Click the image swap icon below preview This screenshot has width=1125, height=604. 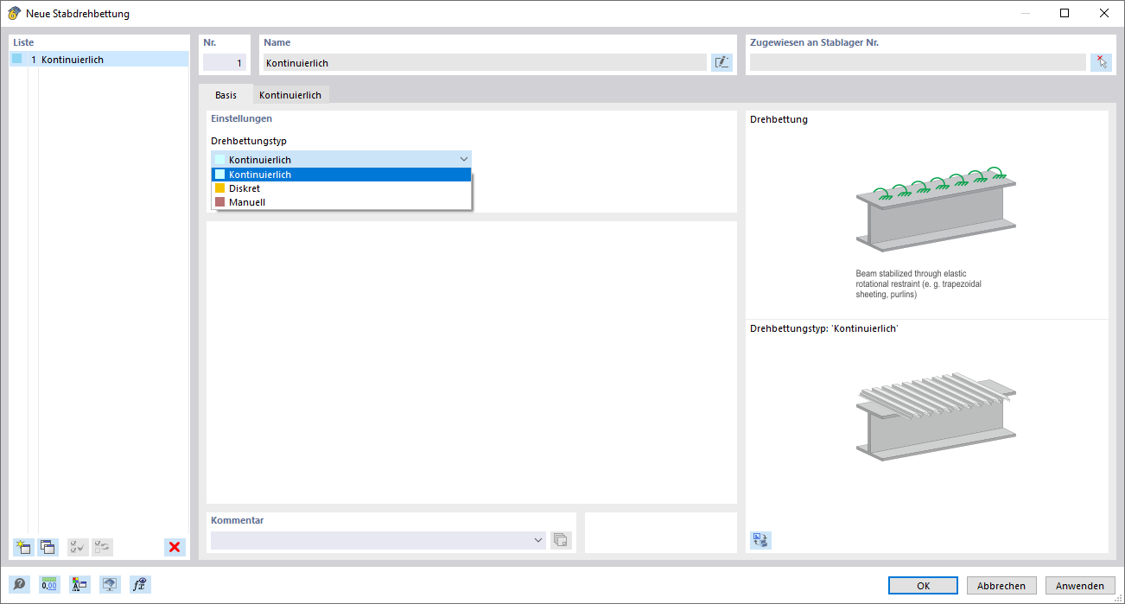coord(760,540)
